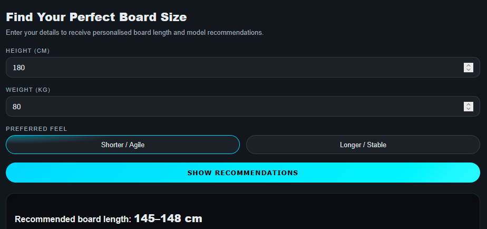Click the 'Recommended board length:' label text
This screenshot has width=487, height=229.
pos(73,220)
